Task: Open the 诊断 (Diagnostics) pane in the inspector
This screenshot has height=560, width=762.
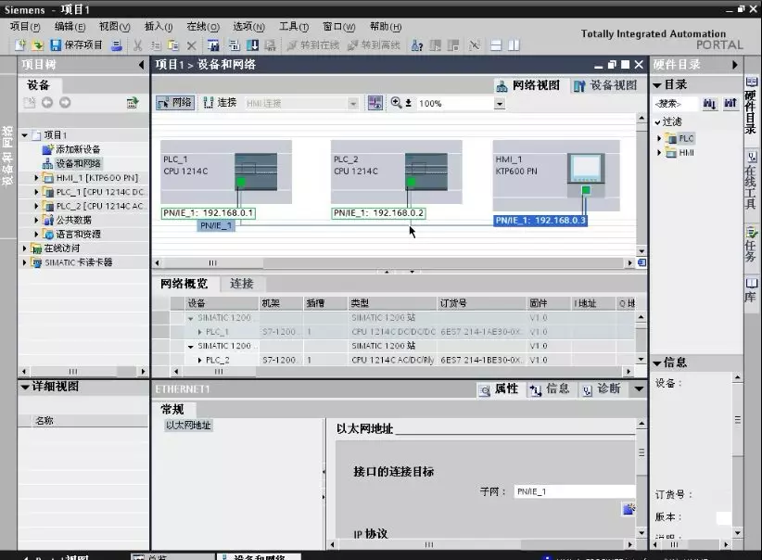Action: [x=603, y=389]
